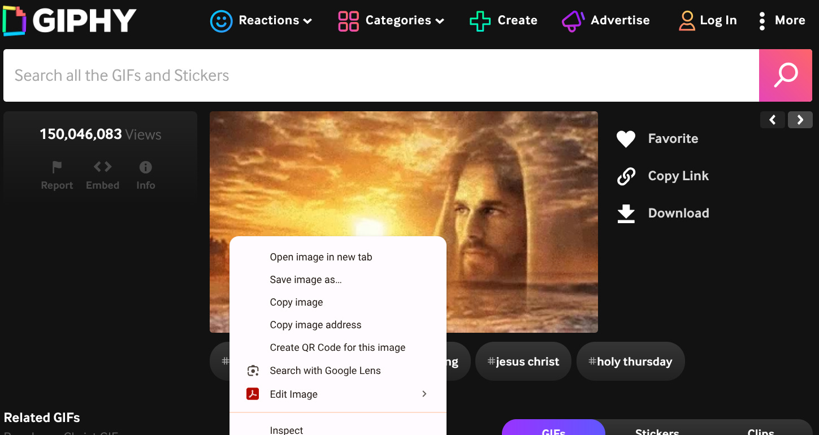The height and width of the screenshot is (435, 819).
Task: Click the pink magnifier search button
Action: (x=786, y=75)
